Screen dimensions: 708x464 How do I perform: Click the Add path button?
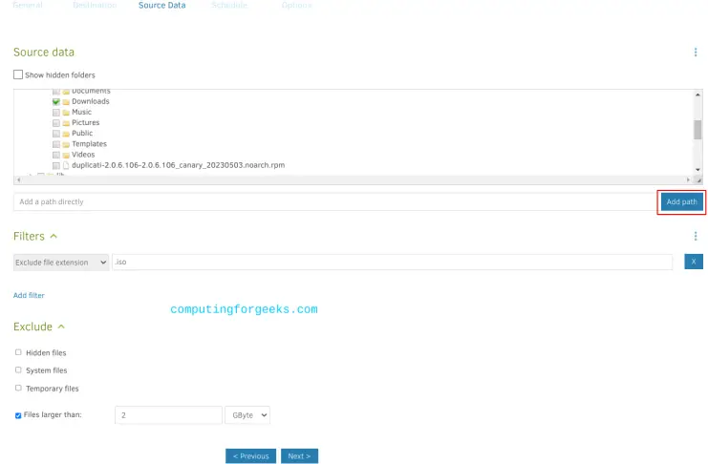click(x=681, y=201)
